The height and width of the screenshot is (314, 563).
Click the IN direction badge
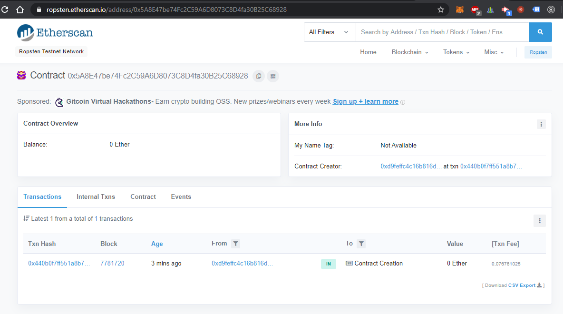(328, 264)
